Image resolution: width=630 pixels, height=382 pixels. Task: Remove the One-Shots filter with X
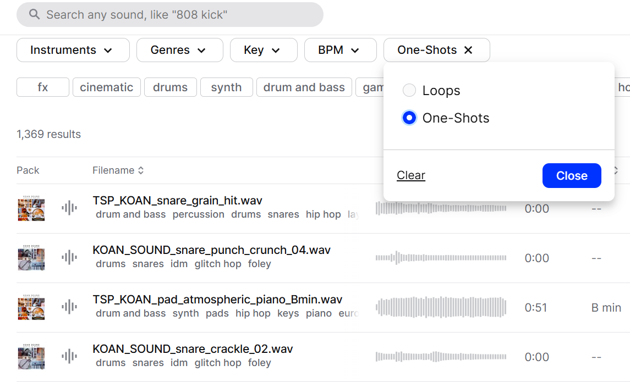point(468,50)
